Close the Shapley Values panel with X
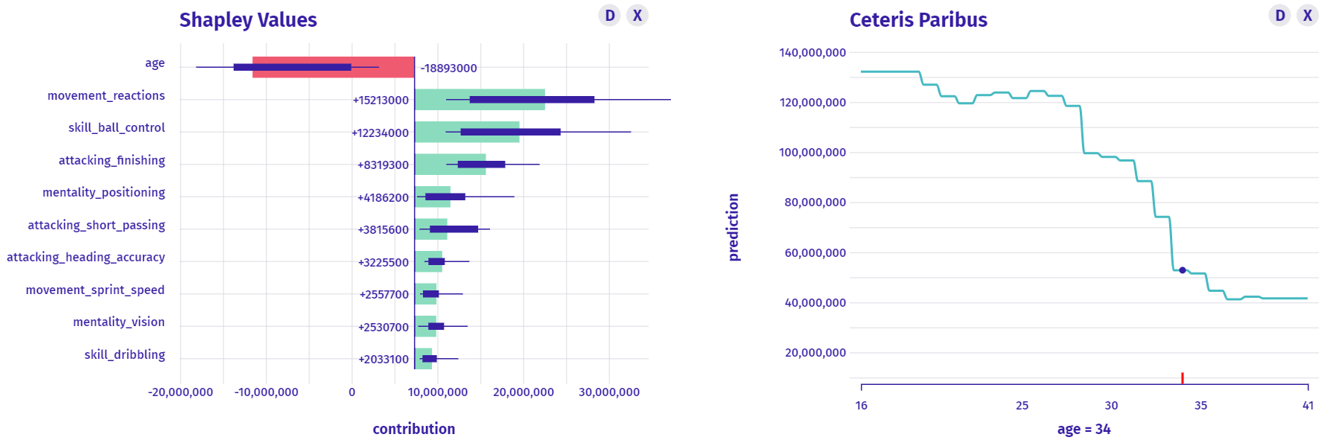 tap(637, 16)
